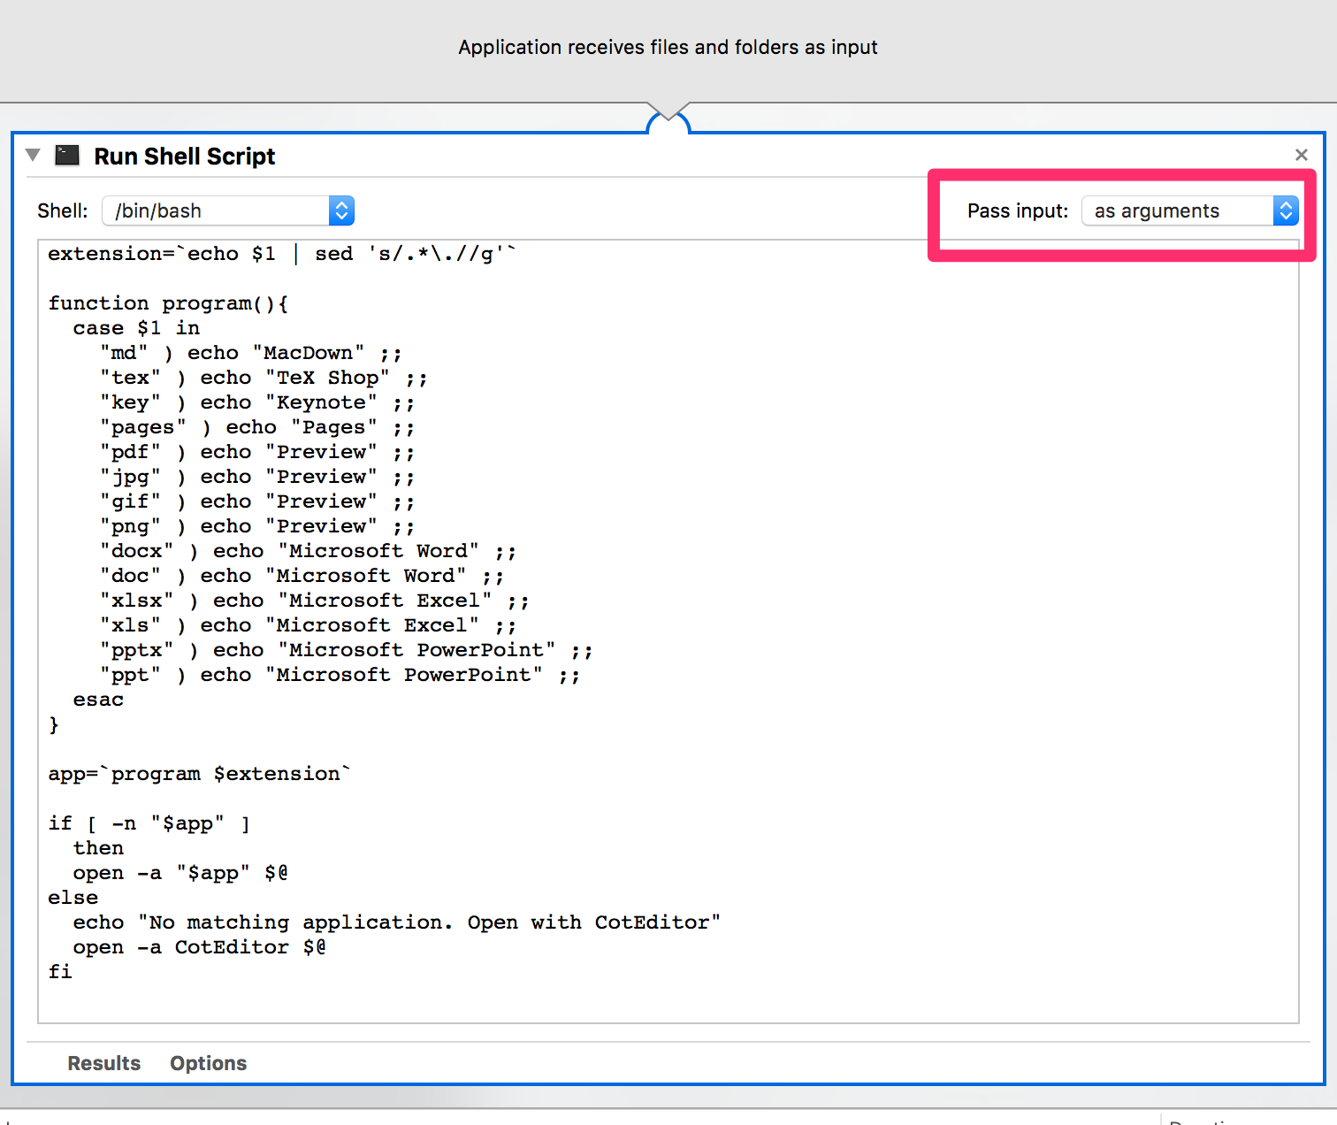Click the "gif" Preview line
This screenshot has height=1125, width=1337.
[x=257, y=501]
